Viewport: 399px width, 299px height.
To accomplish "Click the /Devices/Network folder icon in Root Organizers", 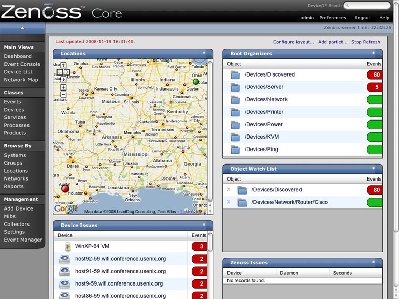I will [235, 100].
